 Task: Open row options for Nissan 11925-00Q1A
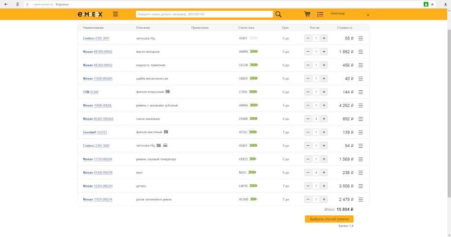coord(361,199)
